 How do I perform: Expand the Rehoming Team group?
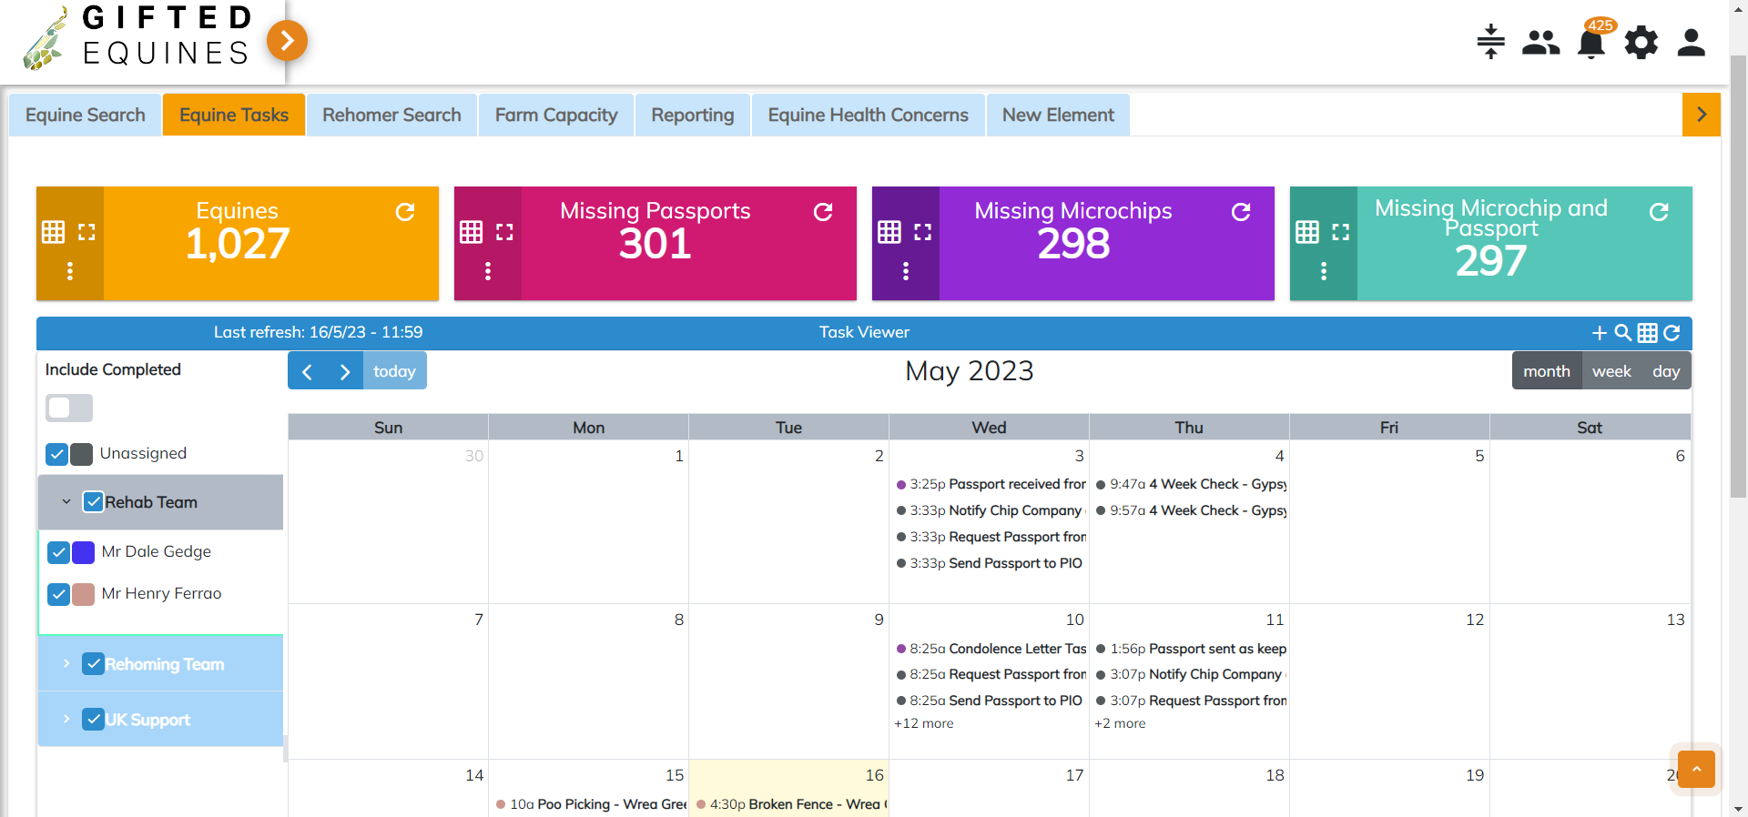tap(66, 664)
